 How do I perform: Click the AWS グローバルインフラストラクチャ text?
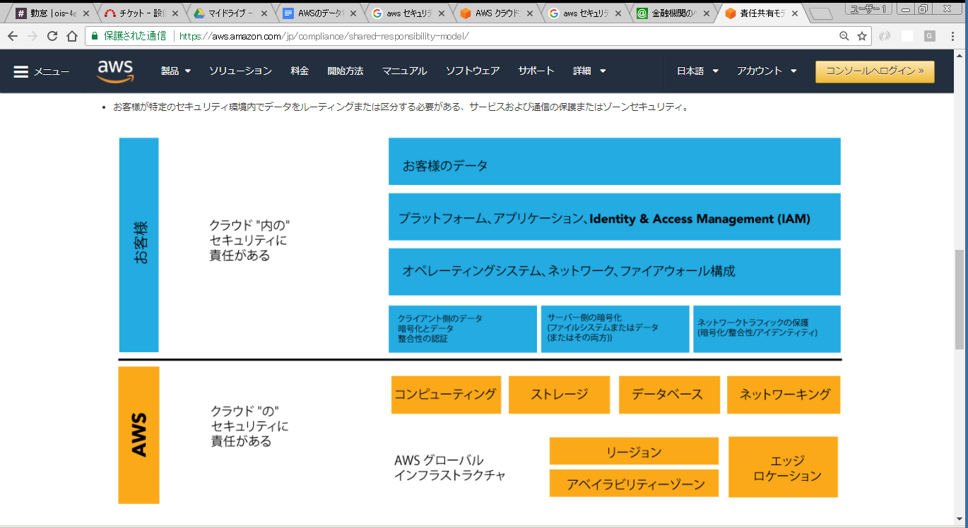click(449, 468)
